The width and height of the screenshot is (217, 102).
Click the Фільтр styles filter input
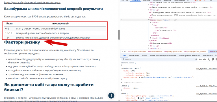(x=159, y=59)
